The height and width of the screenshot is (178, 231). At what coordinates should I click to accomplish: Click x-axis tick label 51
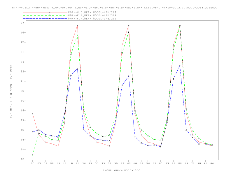(141, 163)
